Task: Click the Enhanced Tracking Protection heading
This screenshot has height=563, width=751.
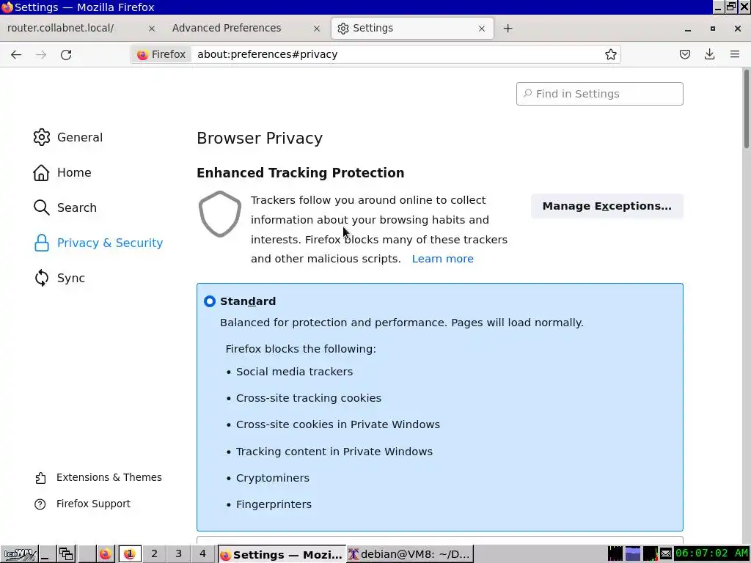Action: (x=300, y=173)
